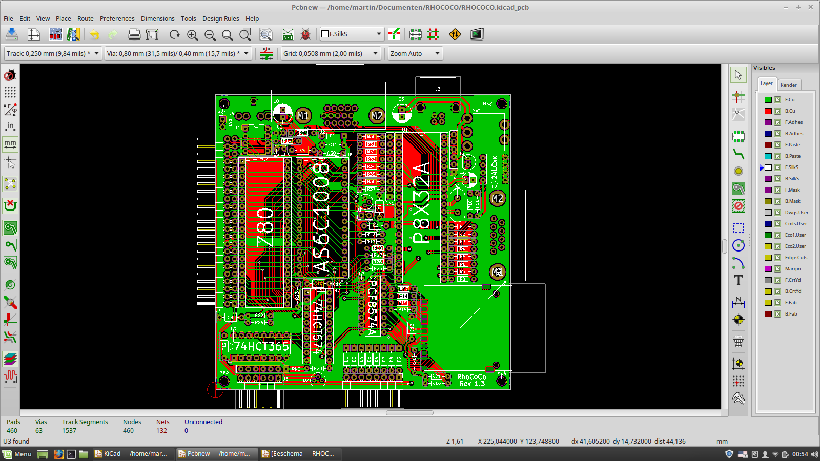The height and width of the screenshot is (461, 820).
Task: Click the Redraw view icon
Action: pos(175,34)
